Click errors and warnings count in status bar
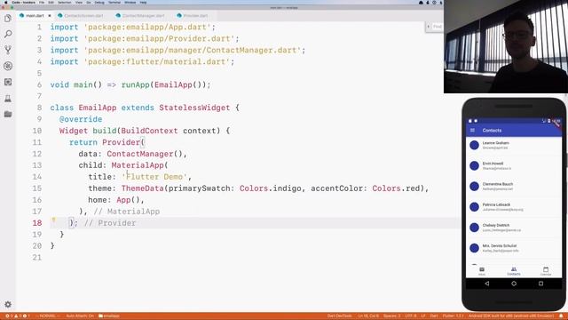Screen dimensions: 568x320 (17, 316)
